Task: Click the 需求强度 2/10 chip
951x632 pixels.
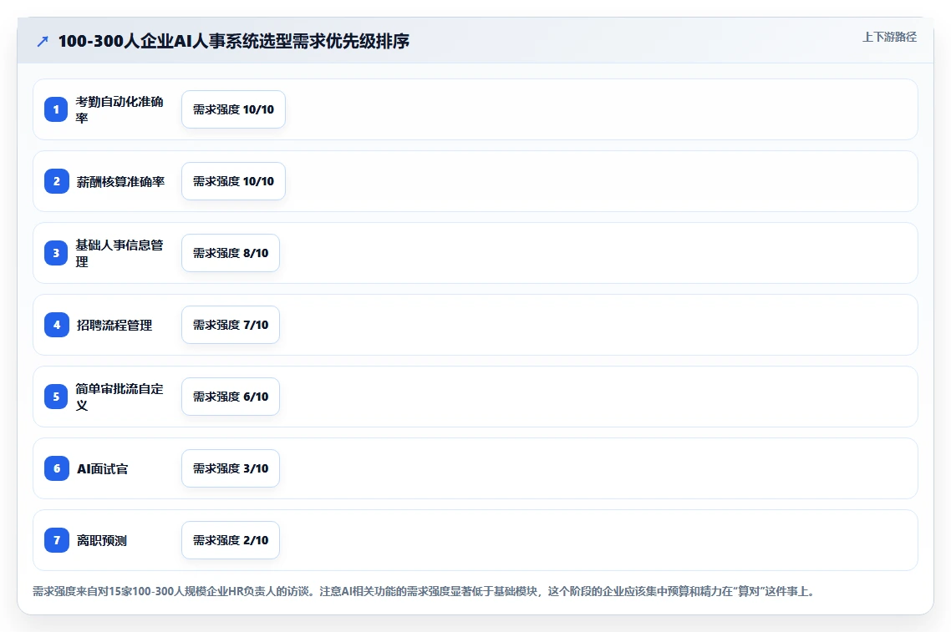Action: (231, 540)
